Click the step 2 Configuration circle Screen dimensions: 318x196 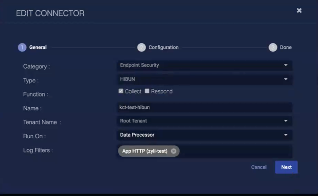(142, 48)
